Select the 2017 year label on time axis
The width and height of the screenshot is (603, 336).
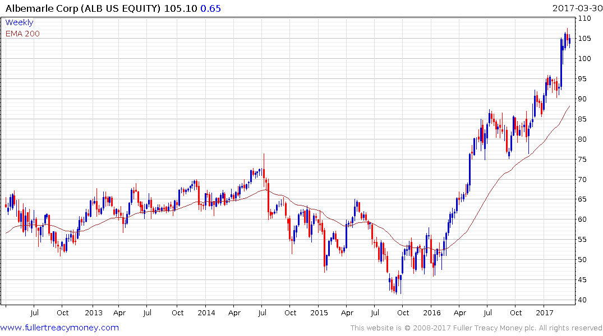coord(545,312)
